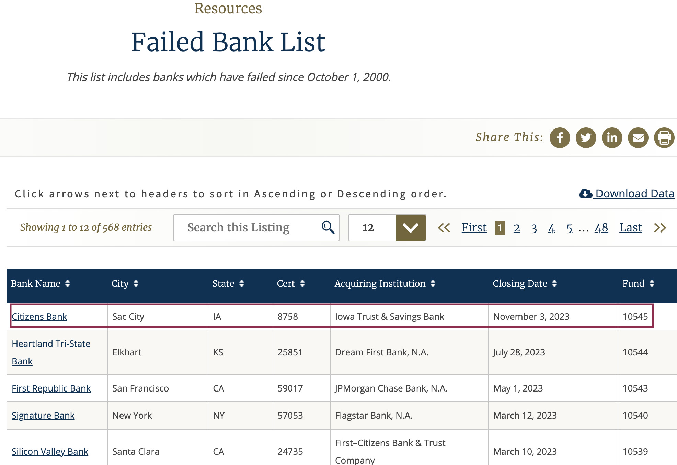The height and width of the screenshot is (465, 677).
Task: Open the entries-per-page dropdown arrow
Action: tap(411, 228)
